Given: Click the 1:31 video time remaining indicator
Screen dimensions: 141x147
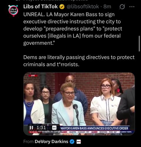Looking at the screenshot, I should (41, 128).
